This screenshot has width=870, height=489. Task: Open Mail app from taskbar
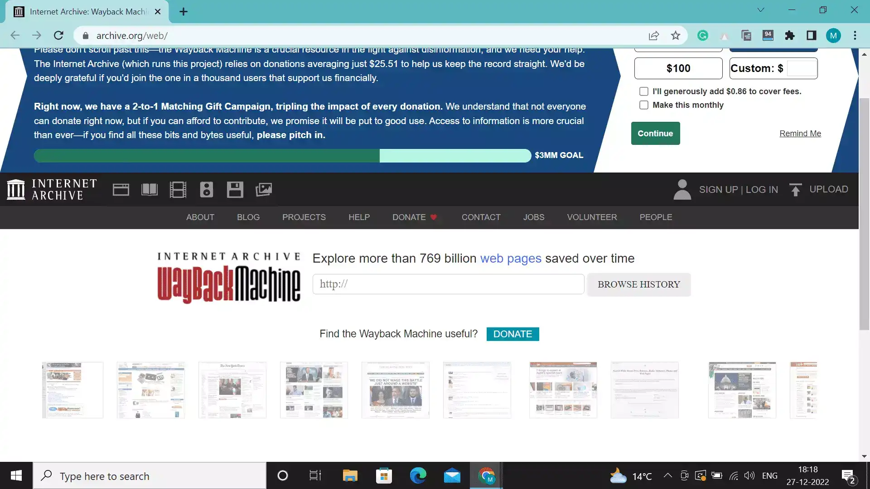pyautogui.click(x=452, y=476)
